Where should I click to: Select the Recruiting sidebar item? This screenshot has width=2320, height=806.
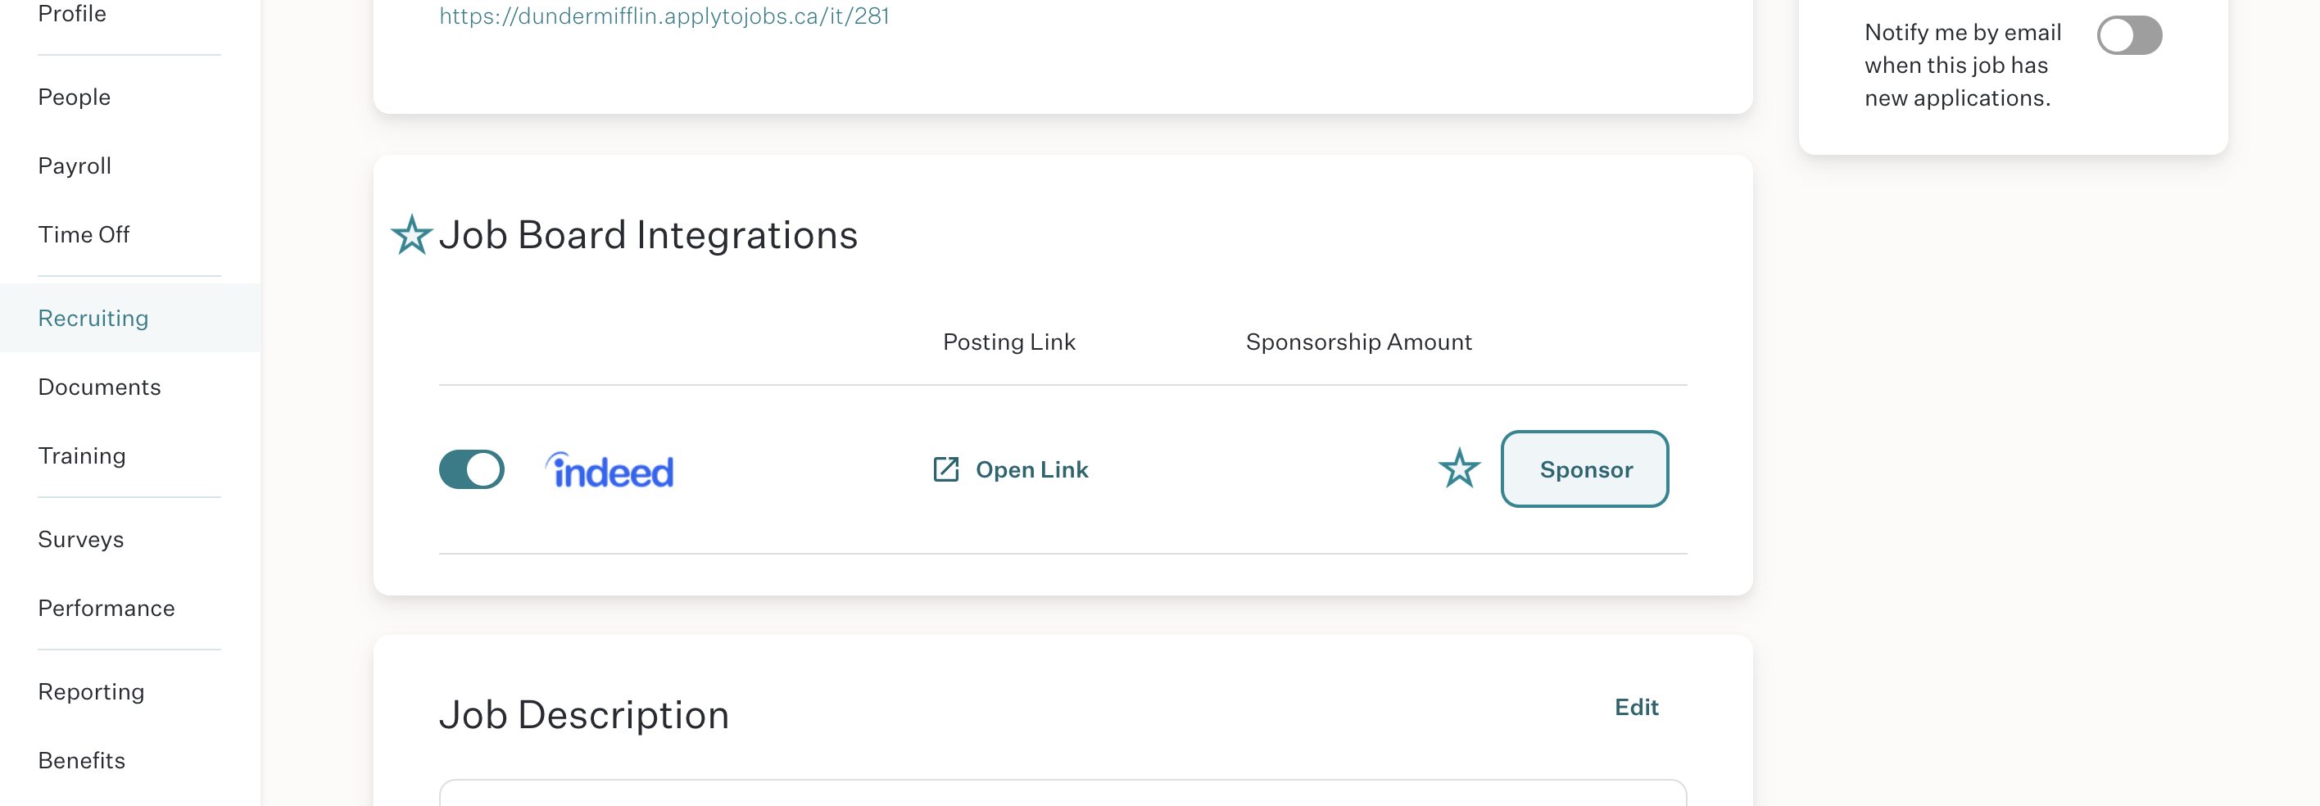tap(93, 318)
